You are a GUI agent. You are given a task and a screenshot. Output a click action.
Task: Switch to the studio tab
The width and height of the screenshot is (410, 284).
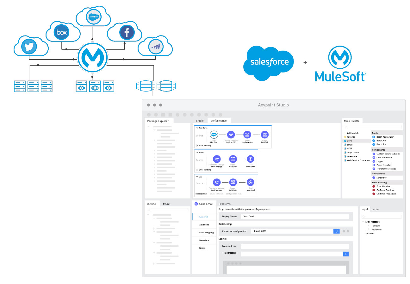click(200, 121)
